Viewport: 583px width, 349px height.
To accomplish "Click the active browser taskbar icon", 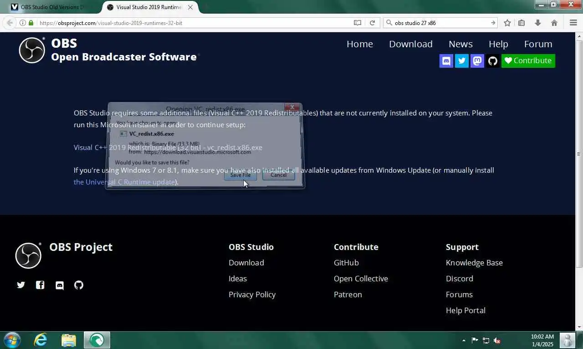I will 97,340.
